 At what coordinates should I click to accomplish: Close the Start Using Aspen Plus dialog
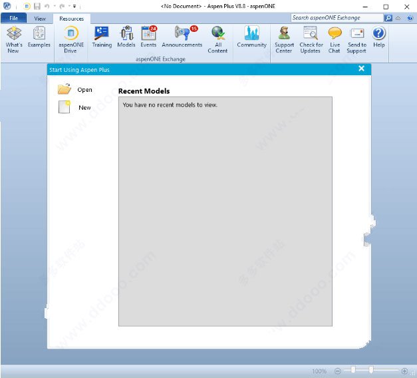click(x=361, y=69)
